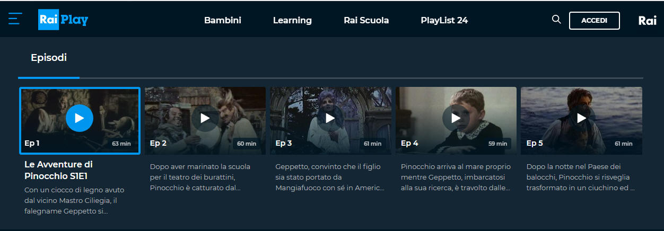This screenshot has width=664, height=231.
Task: Start episode 5 via its play icon
Action: (582, 118)
